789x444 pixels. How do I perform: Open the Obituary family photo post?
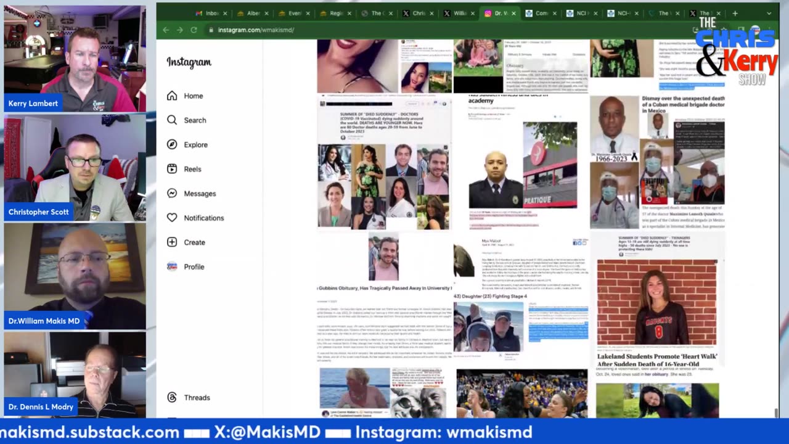(521, 66)
